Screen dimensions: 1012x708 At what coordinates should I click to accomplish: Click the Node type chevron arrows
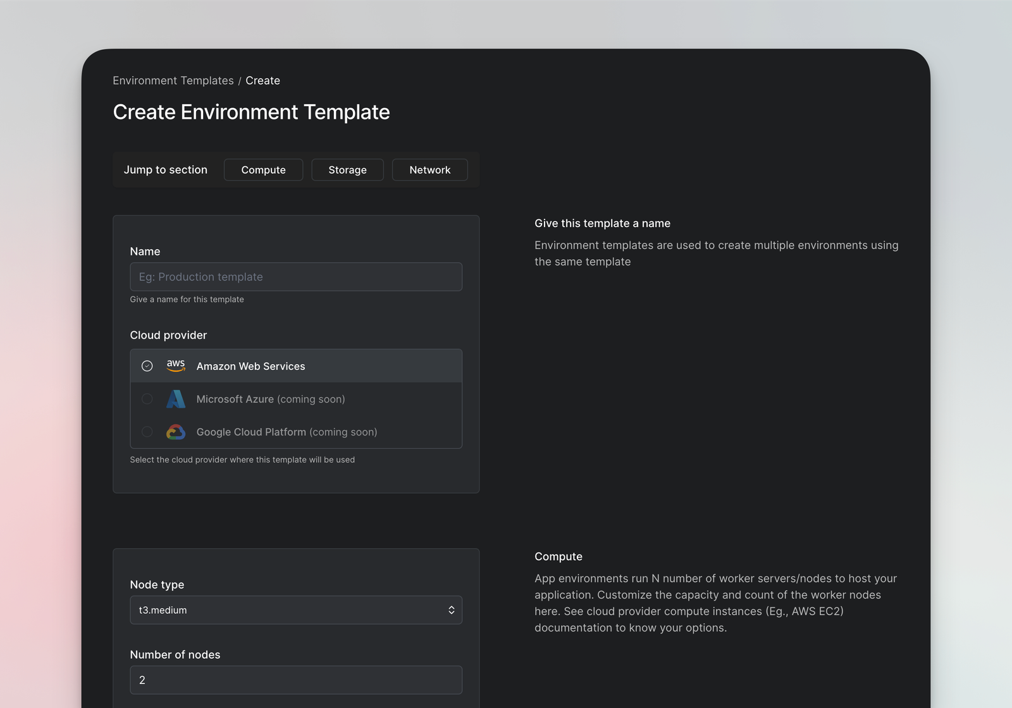[x=452, y=610]
